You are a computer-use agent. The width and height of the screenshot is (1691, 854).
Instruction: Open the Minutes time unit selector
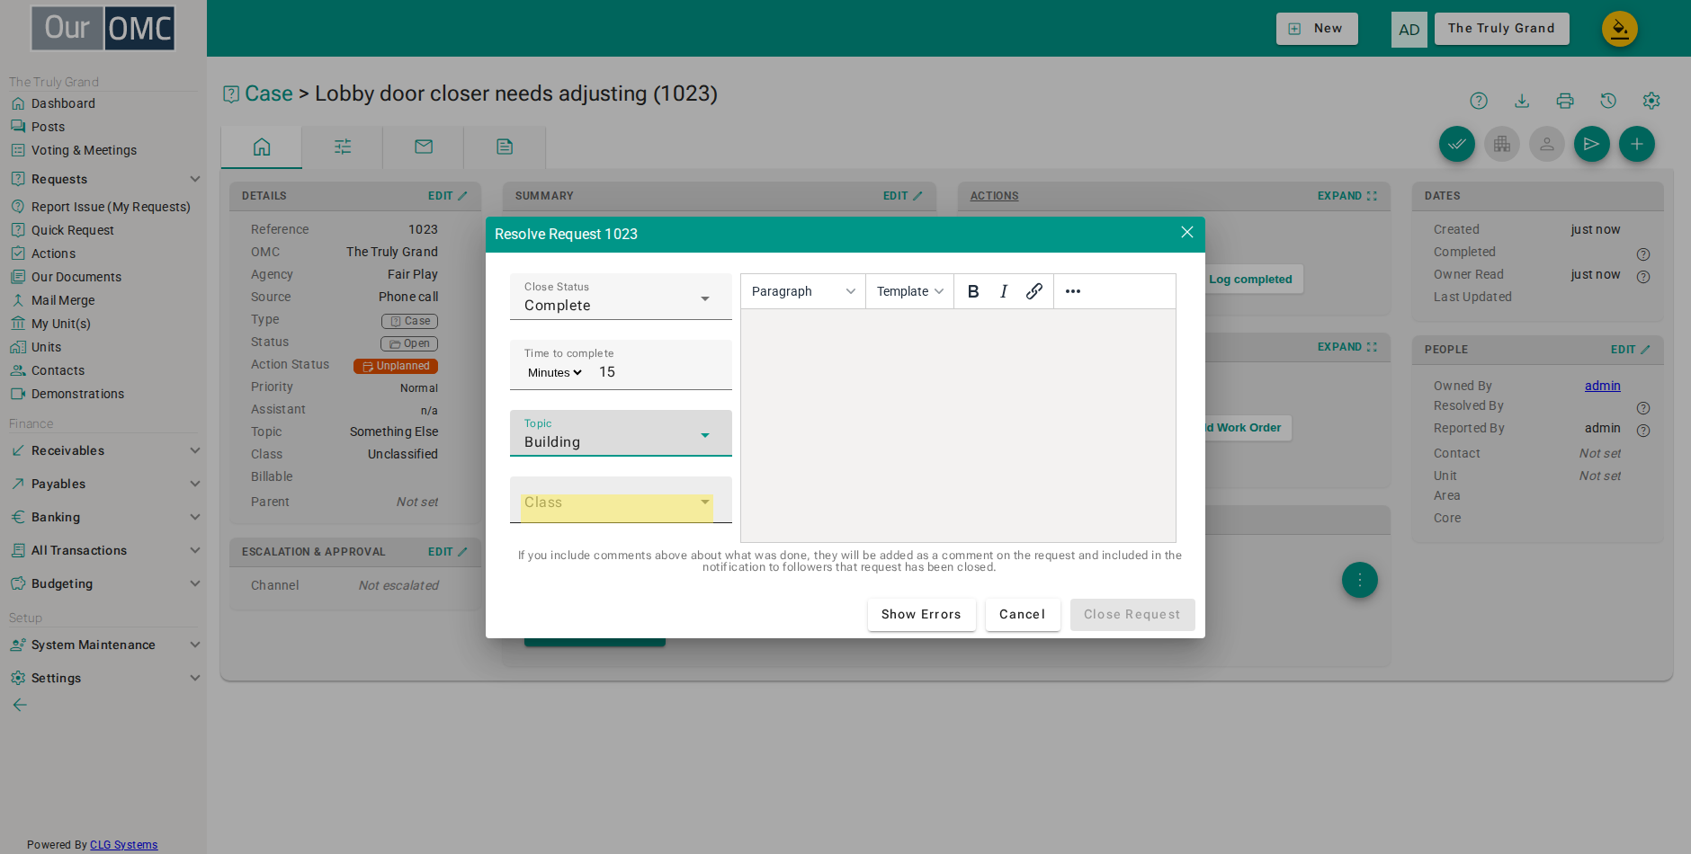(555, 373)
